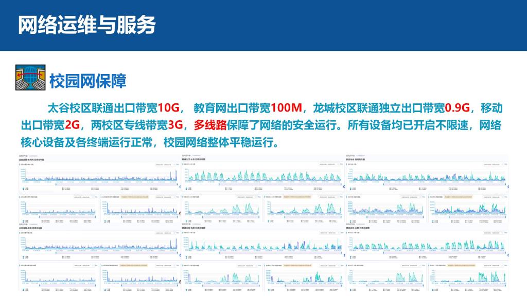Select the red 2G bandwidth value

coord(73,125)
